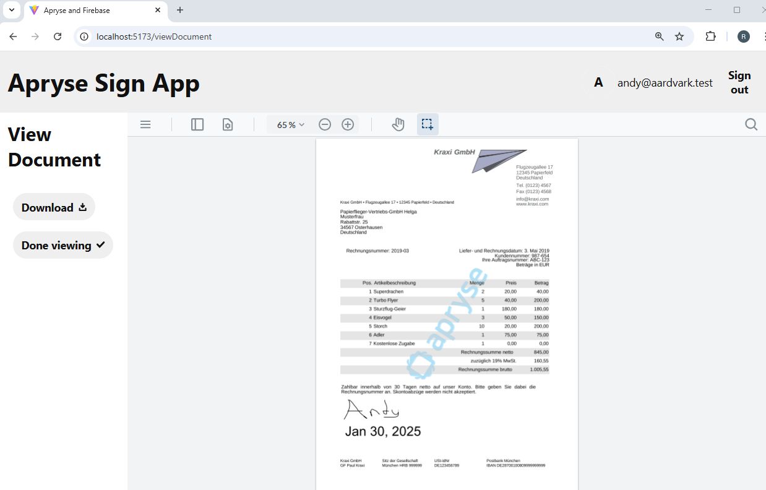Image resolution: width=766 pixels, height=490 pixels.
Task: Close the Apryse and Firebase tab
Action: pyautogui.click(x=158, y=10)
